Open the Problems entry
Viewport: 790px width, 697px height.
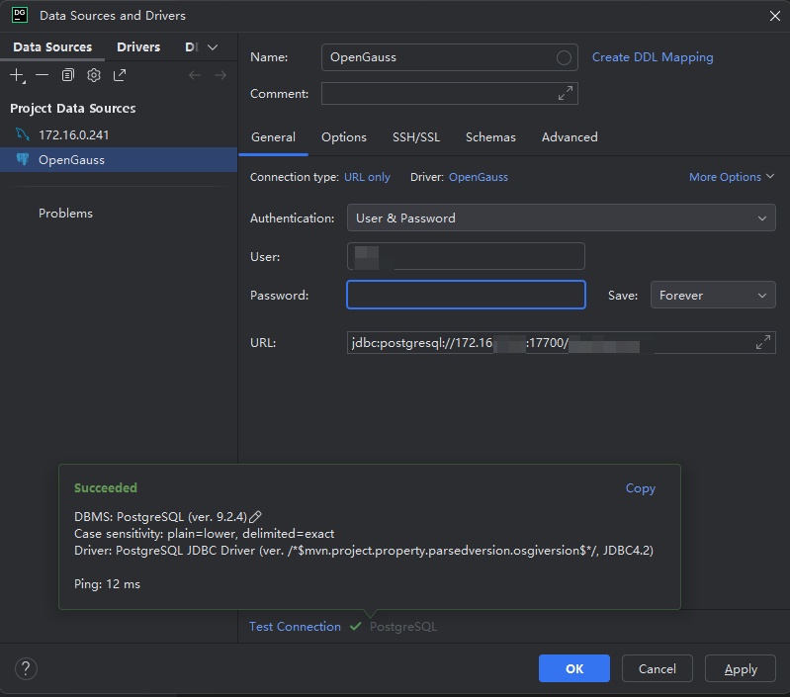pyautogui.click(x=65, y=213)
